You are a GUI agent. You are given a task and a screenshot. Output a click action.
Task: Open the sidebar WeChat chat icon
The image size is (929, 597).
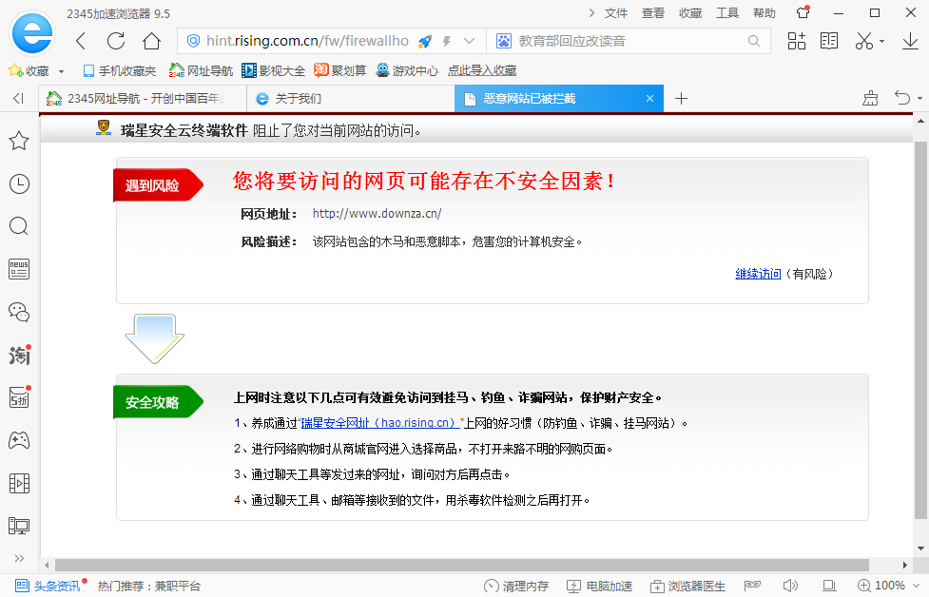[19, 312]
